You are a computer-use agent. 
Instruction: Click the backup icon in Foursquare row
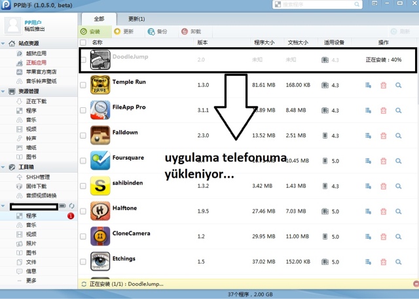coord(368,161)
